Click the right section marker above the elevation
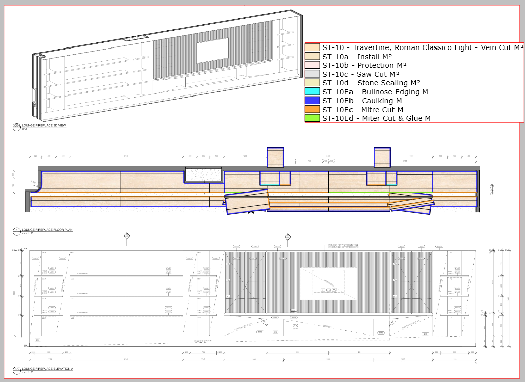 click(288, 236)
